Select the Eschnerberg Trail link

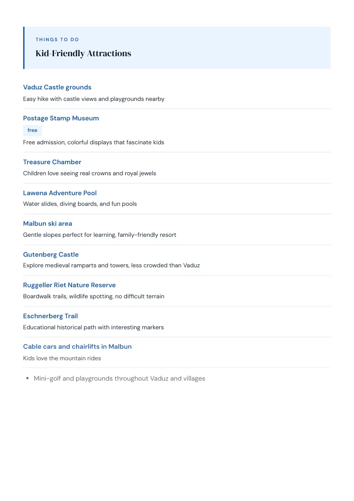(x=50, y=316)
